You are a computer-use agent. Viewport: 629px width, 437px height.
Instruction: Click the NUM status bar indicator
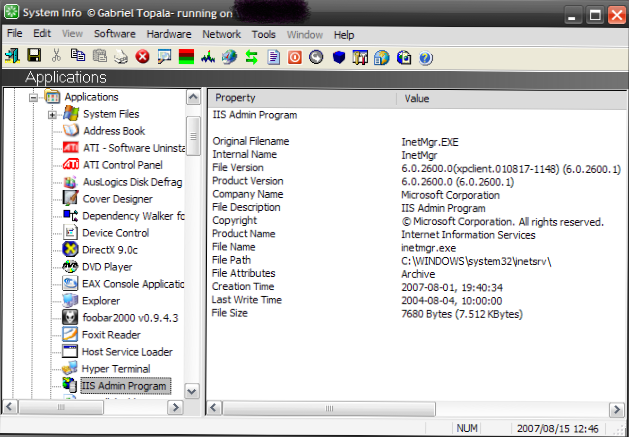(x=467, y=428)
